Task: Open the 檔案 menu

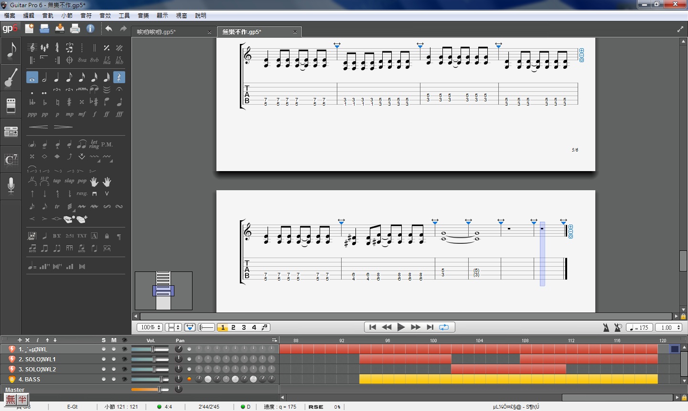Action: point(10,16)
